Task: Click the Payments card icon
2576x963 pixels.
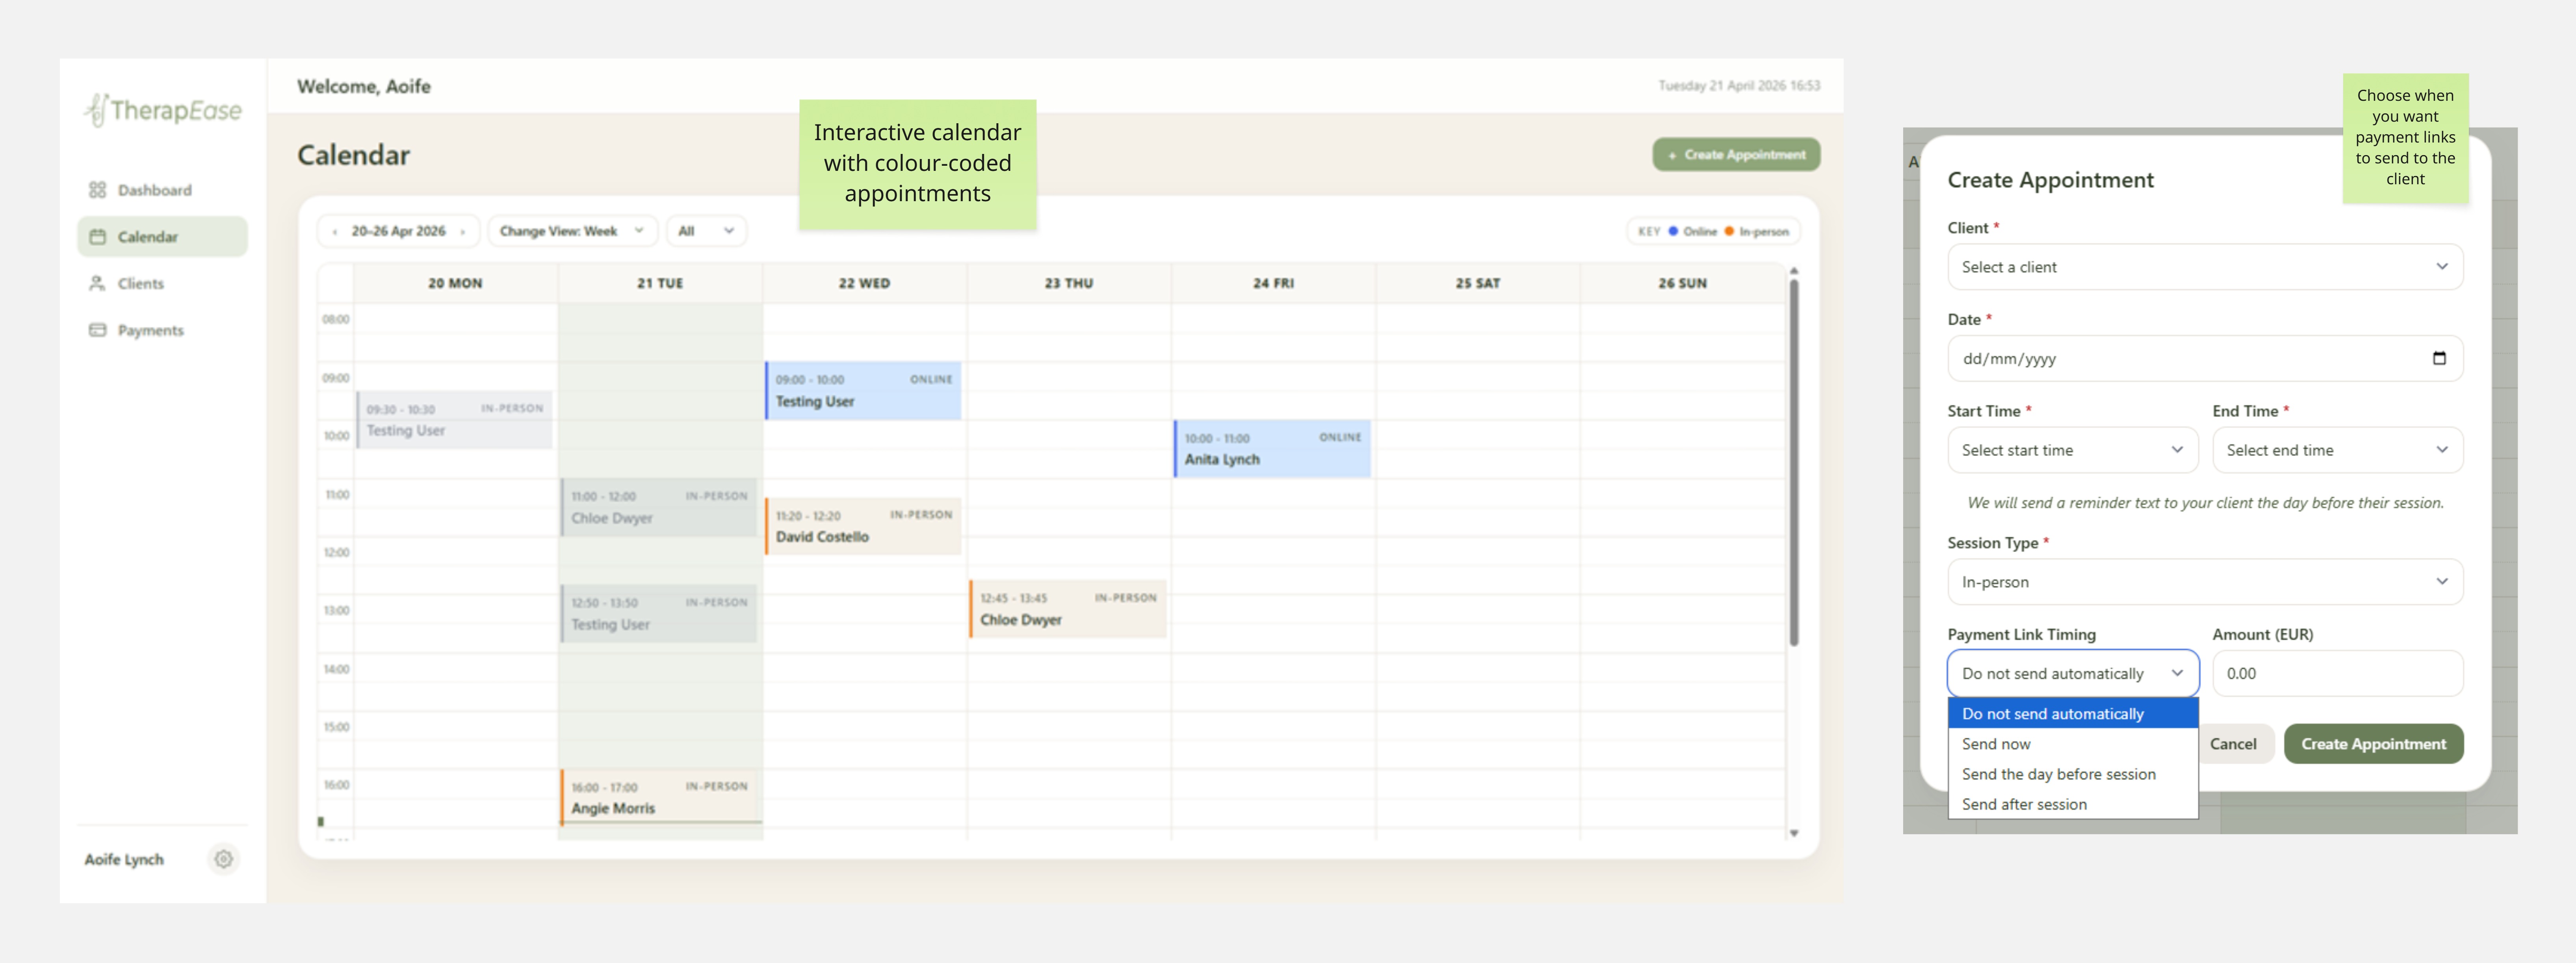Action: (x=97, y=331)
